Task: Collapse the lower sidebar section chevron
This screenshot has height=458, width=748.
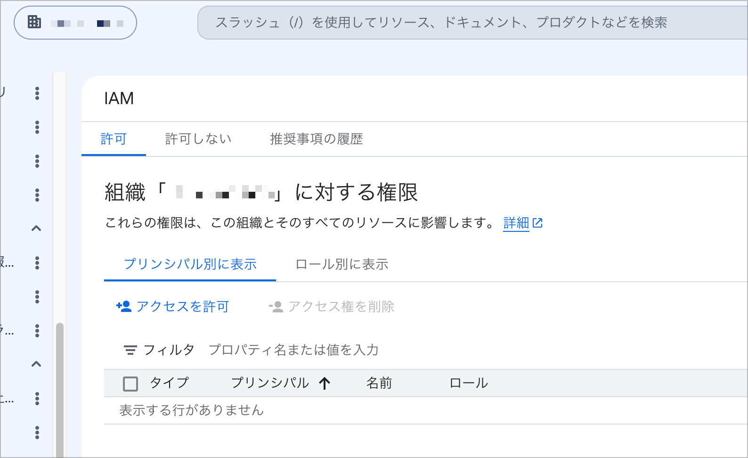Action: (36, 364)
